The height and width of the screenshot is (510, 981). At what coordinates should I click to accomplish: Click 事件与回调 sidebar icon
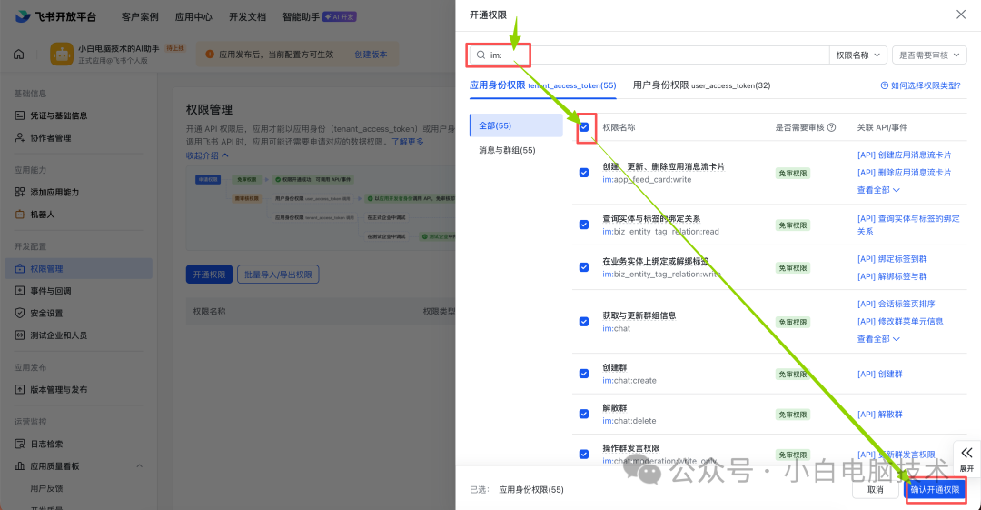click(20, 291)
